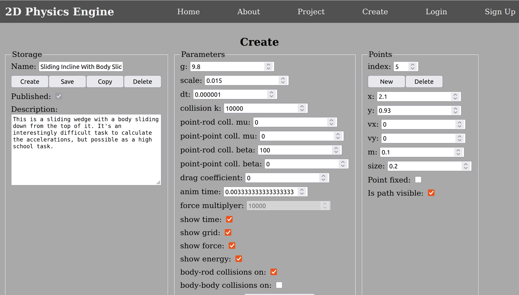Screen dimensions: 519x295
Task: Uncheck show energy
Action: click(238, 259)
